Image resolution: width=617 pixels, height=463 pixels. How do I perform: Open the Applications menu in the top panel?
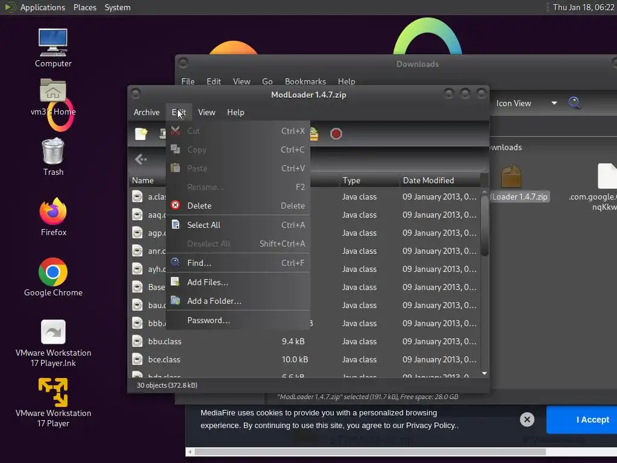(x=43, y=7)
